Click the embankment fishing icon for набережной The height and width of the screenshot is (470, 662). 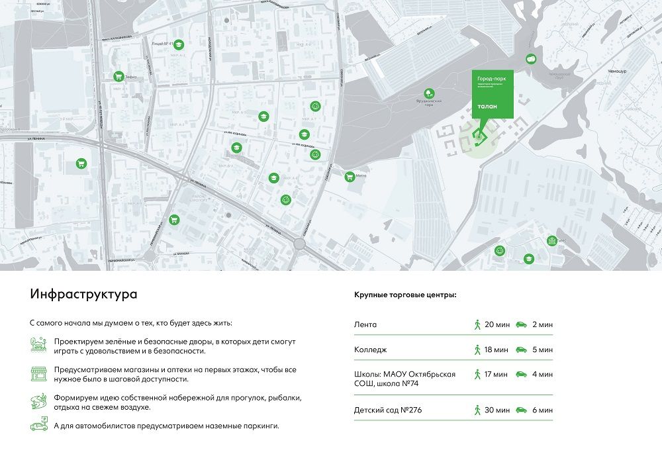(38, 402)
